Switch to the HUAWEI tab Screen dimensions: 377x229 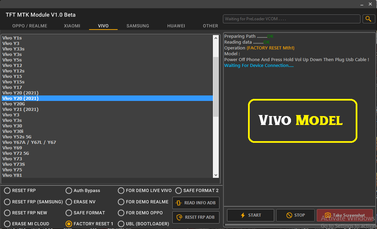(176, 26)
